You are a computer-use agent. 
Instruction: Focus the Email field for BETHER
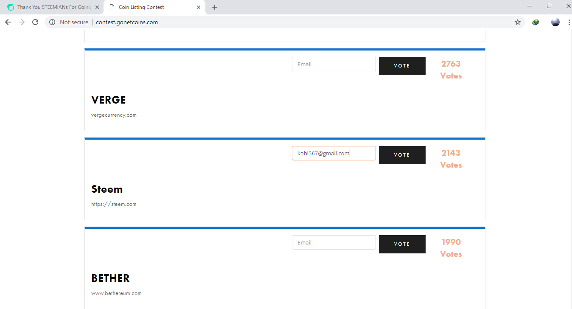(x=334, y=242)
